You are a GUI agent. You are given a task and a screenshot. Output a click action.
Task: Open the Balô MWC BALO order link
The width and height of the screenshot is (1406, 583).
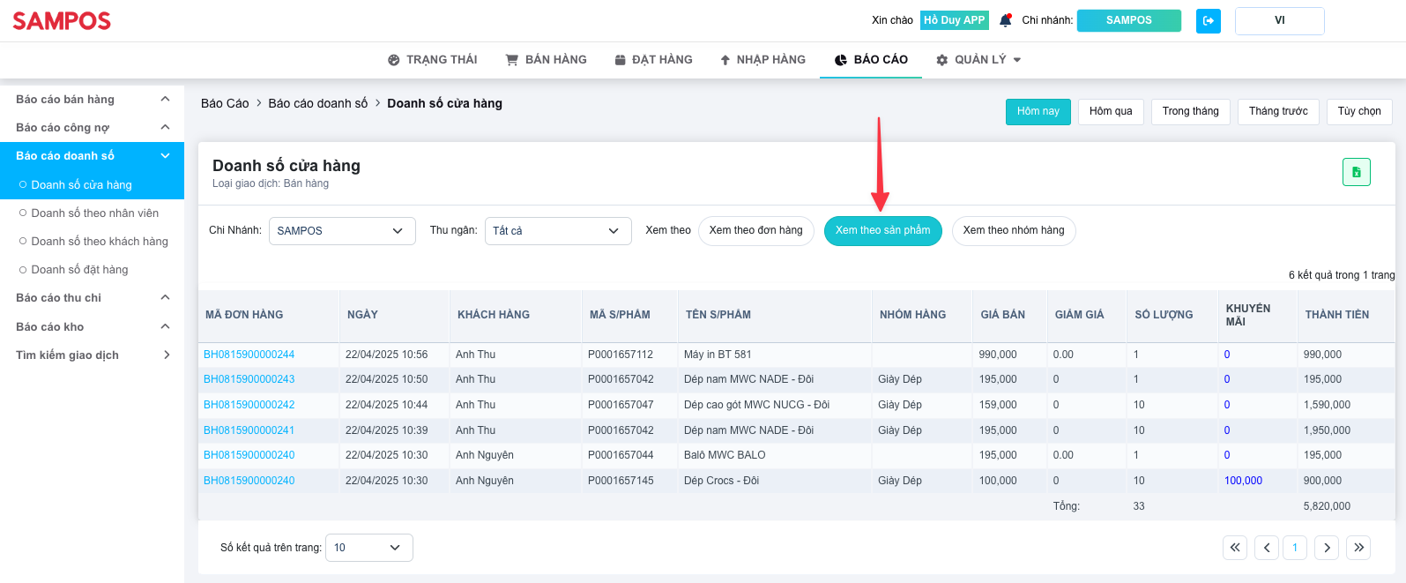tap(249, 455)
